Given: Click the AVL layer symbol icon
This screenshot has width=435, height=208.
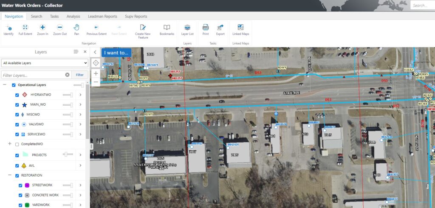Looking at the screenshot, I should tap(24, 166).
